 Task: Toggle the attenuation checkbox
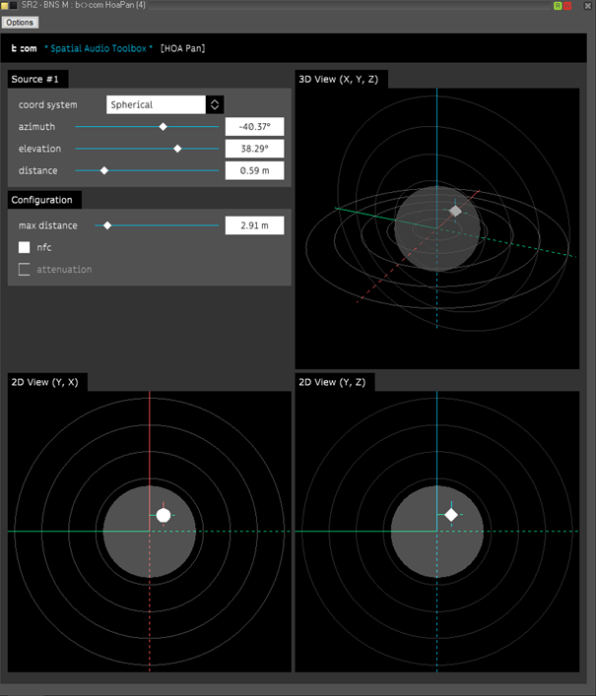25,269
